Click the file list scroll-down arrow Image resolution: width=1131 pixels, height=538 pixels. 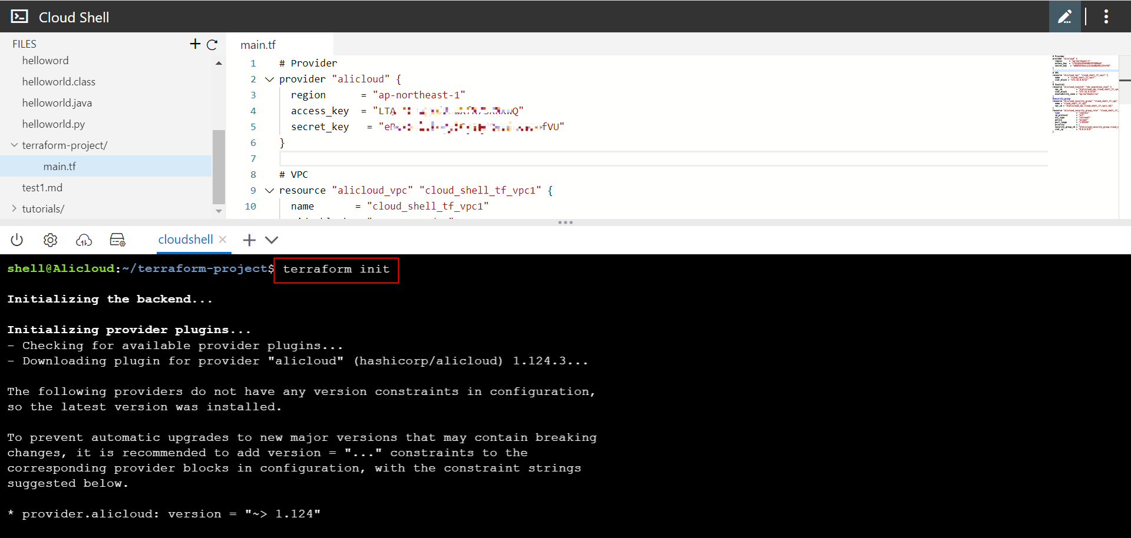point(219,211)
